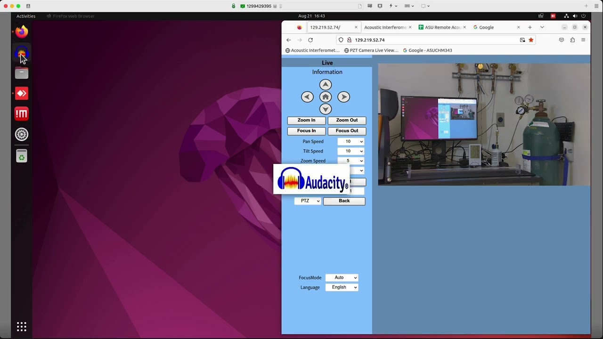
Task: Open the PTZ mode dropdown
Action: [x=308, y=201]
